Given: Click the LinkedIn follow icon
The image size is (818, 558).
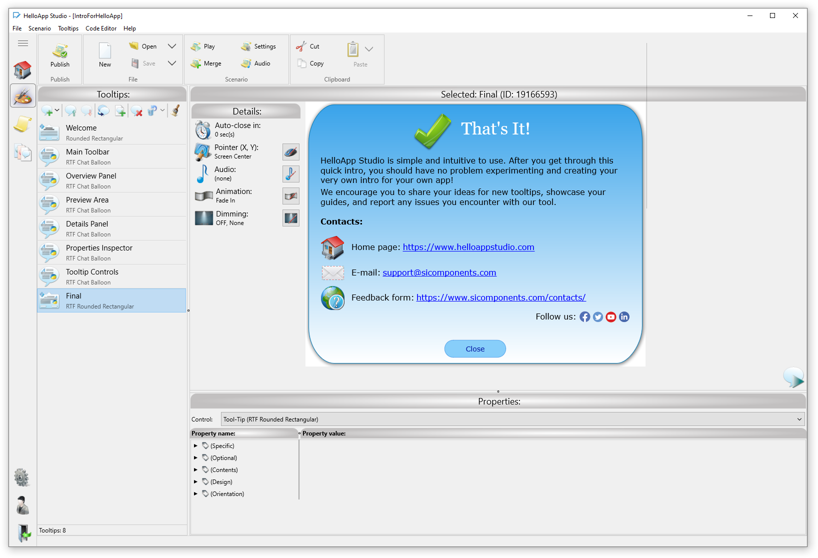Looking at the screenshot, I should [x=624, y=317].
